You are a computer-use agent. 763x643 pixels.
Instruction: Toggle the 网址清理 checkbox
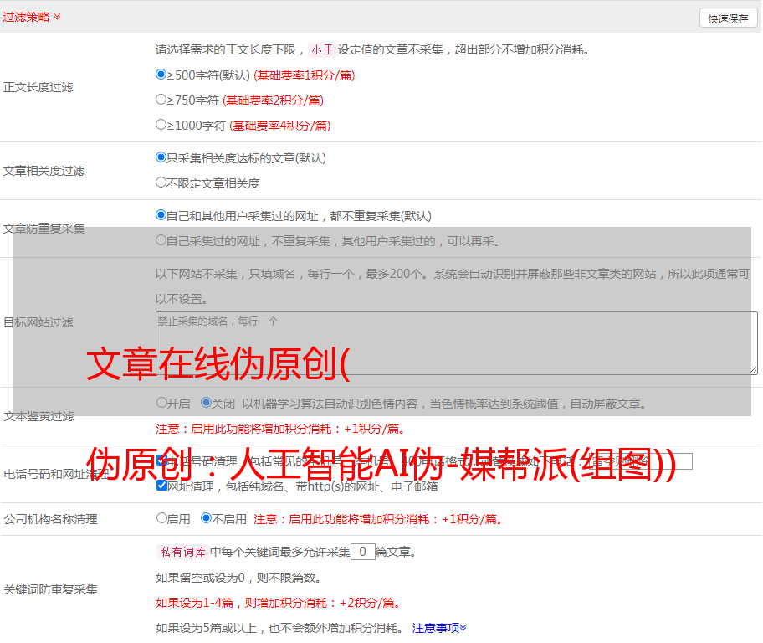pyautogui.click(x=161, y=485)
